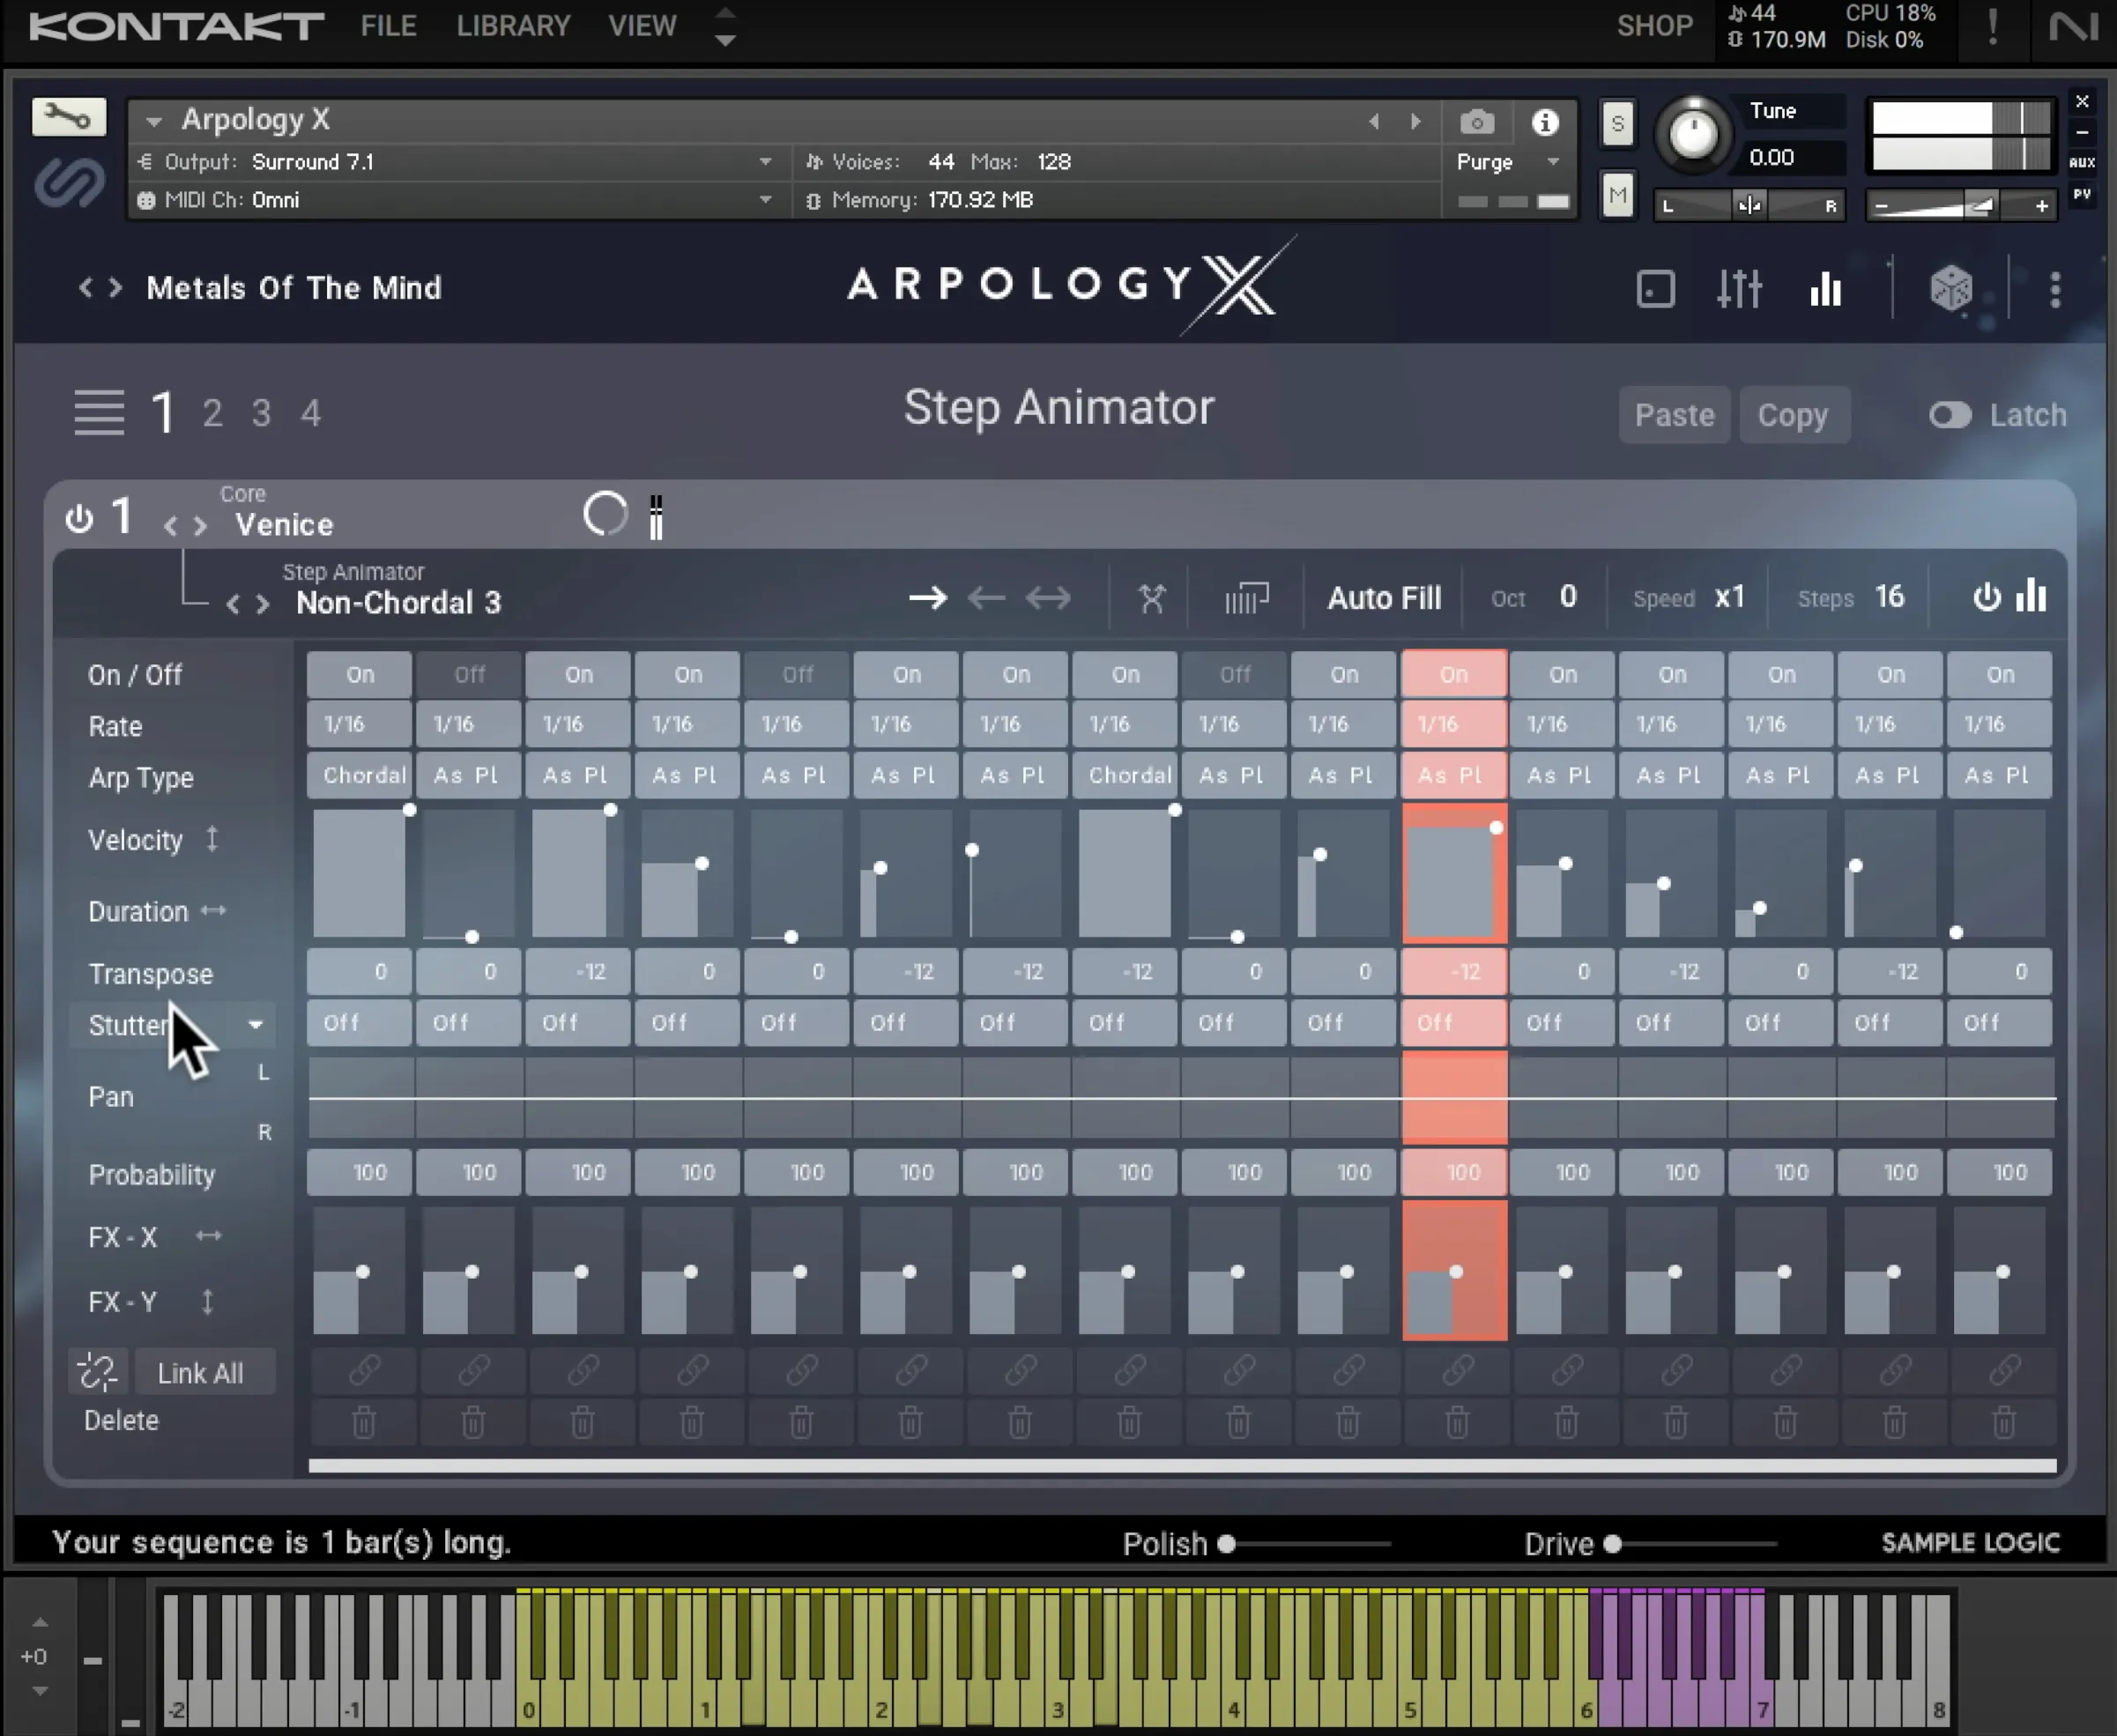Screen dimensions: 2117x1736
Task: Switch to scene tab 3
Action: 261,413
